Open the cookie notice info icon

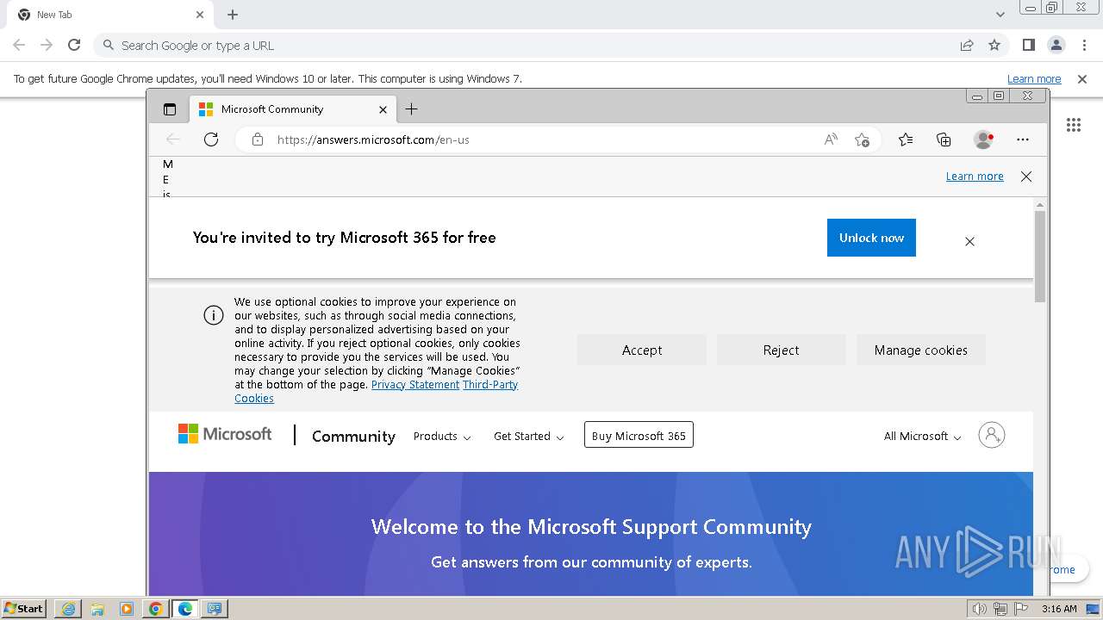tap(214, 315)
